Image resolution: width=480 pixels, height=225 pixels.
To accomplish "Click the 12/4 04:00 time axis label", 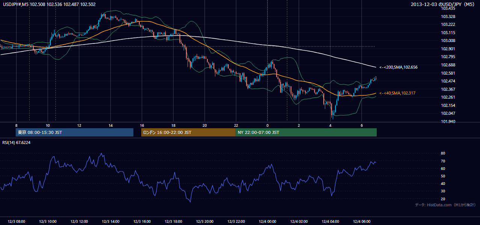I will [x=330, y=222].
